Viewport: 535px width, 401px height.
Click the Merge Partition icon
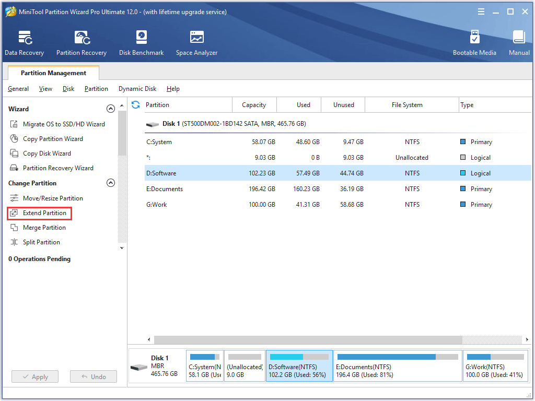pos(14,228)
